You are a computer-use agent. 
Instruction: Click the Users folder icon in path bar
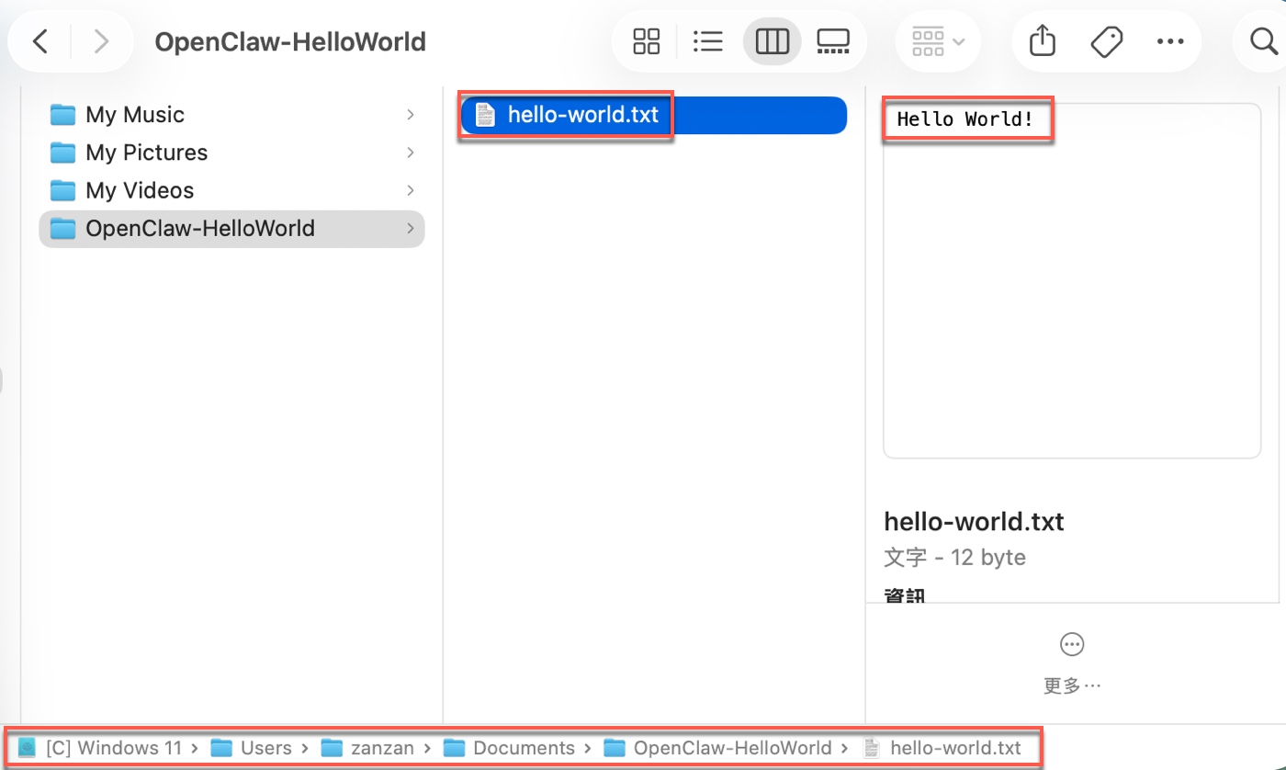pyautogui.click(x=222, y=748)
